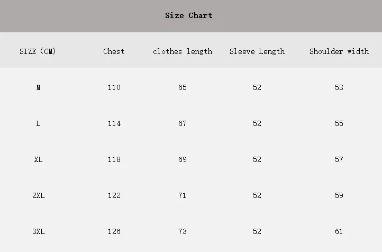Select the SIZE (CM) column header

pos(38,51)
